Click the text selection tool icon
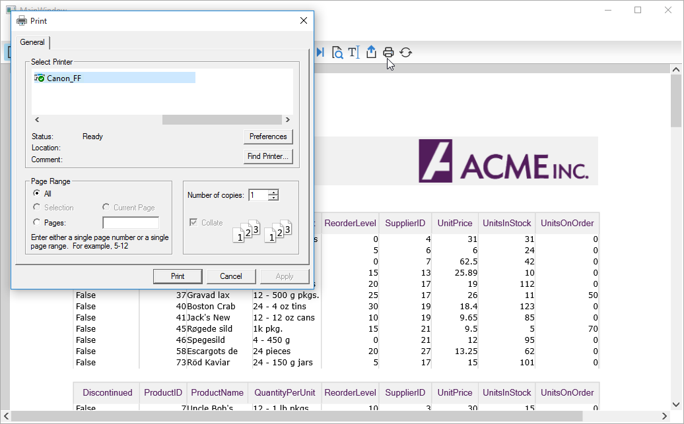Image resolution: width=684 pixels, height=424 pixels. tap(354, 52)
